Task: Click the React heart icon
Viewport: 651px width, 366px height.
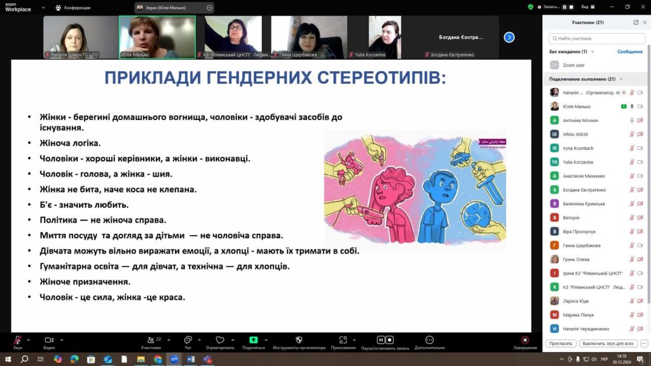Action: pyautogui.click(x=220, y=340)
